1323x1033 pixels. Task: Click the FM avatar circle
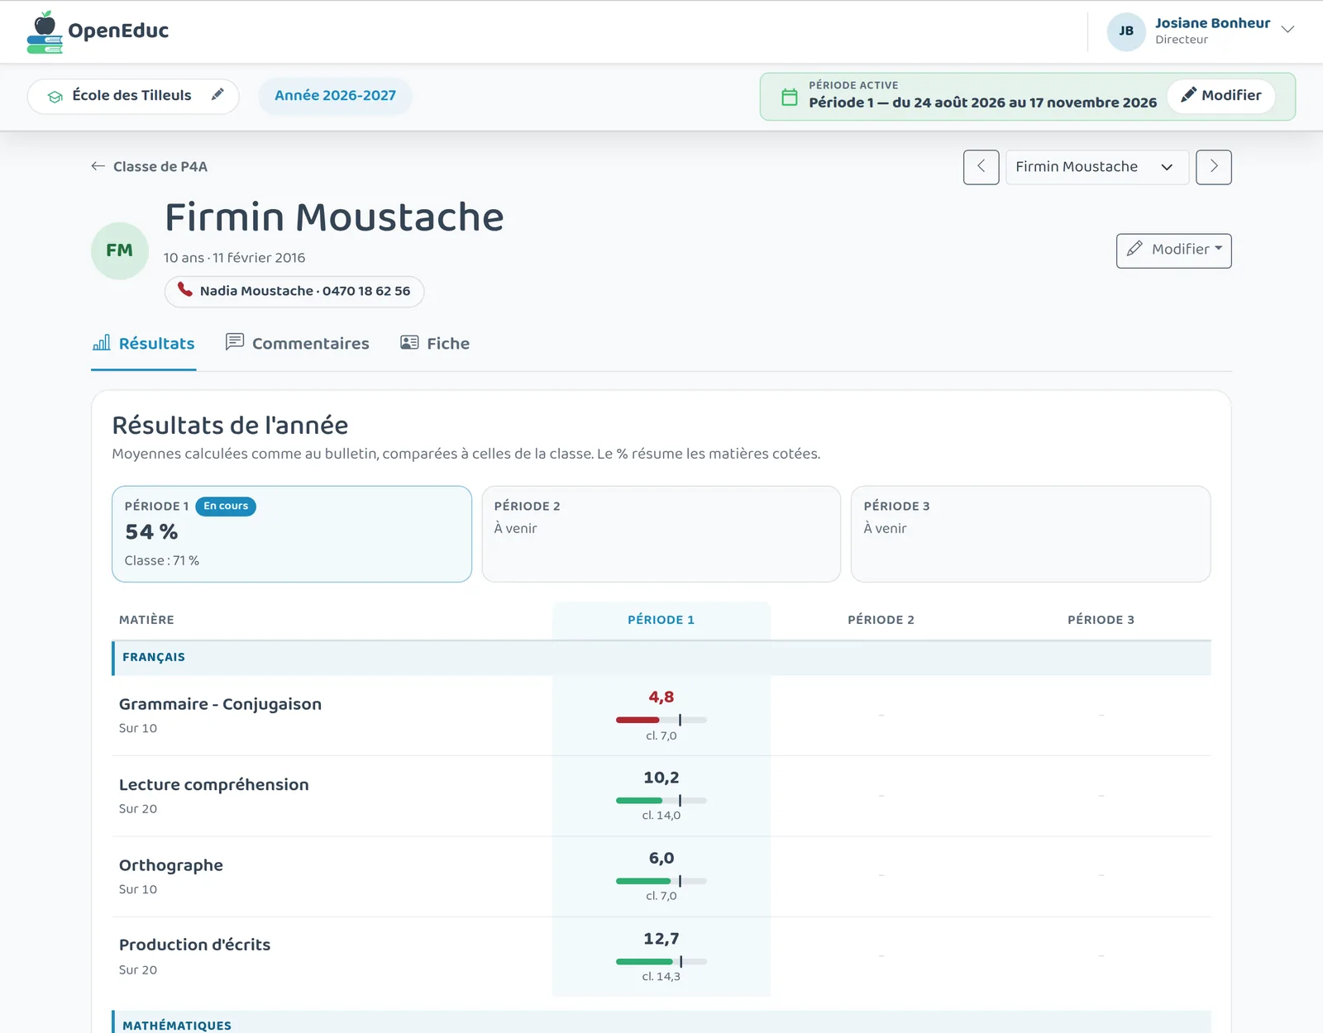point(120,250)
